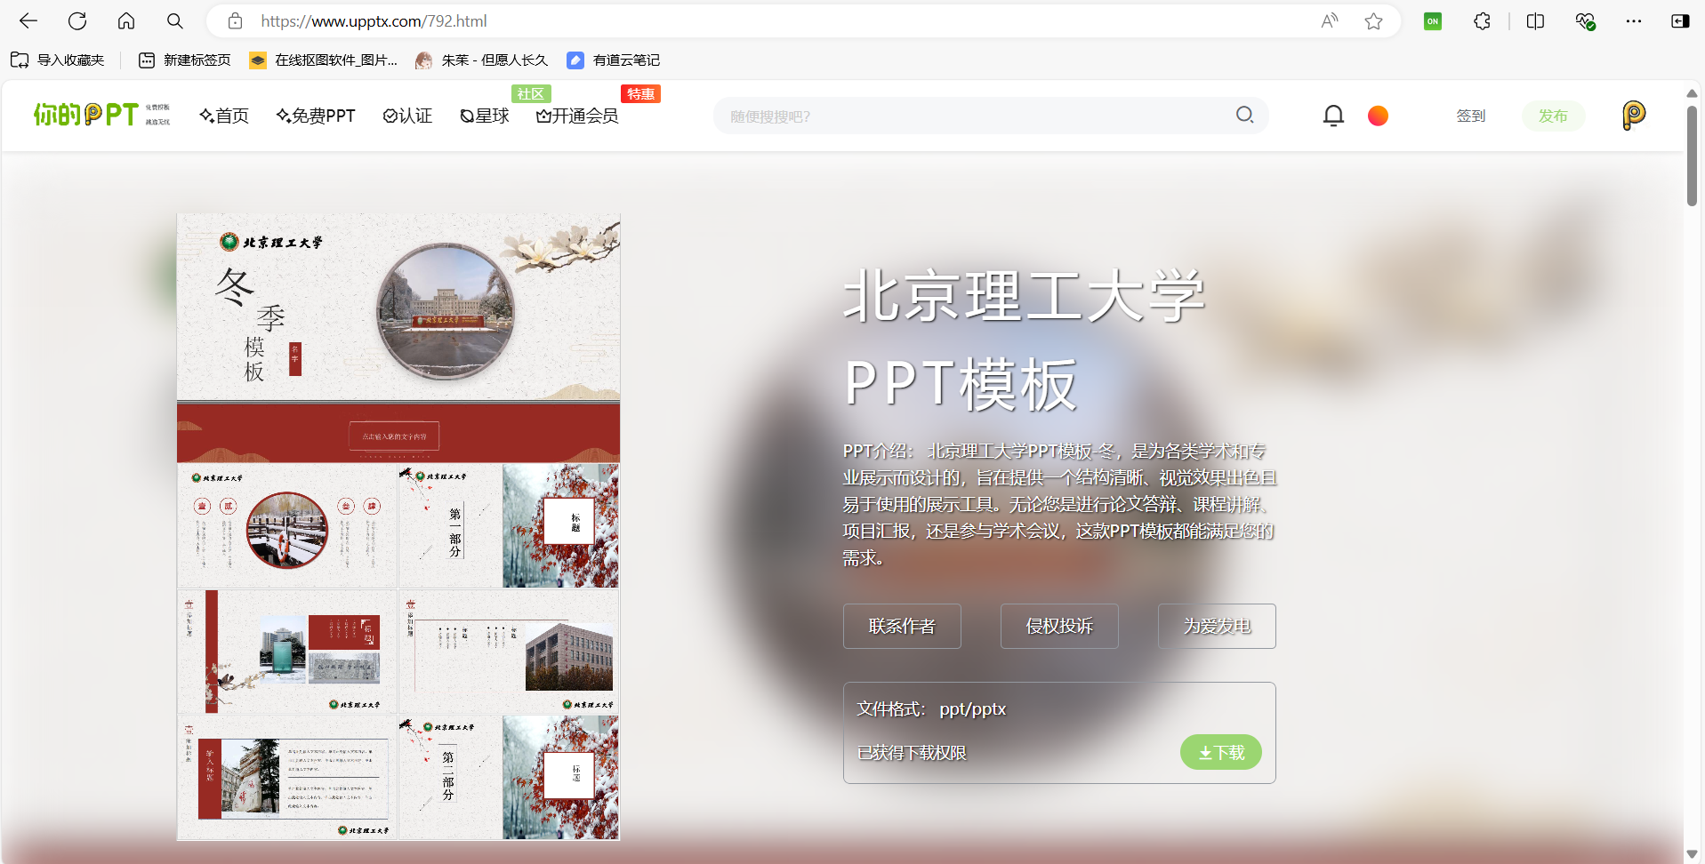Click the green 下载 button
The height and width of the screenshot is (864, 1705).
(1220, 752)
